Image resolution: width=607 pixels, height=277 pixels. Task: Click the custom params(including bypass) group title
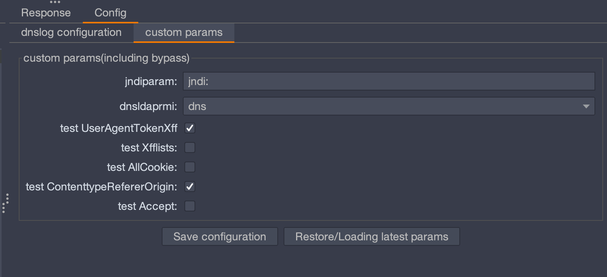[106, 58]
